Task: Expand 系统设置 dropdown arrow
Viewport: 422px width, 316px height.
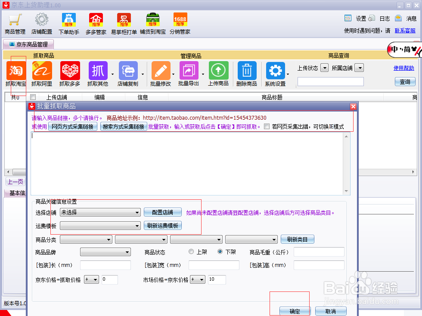Action: 288,74
